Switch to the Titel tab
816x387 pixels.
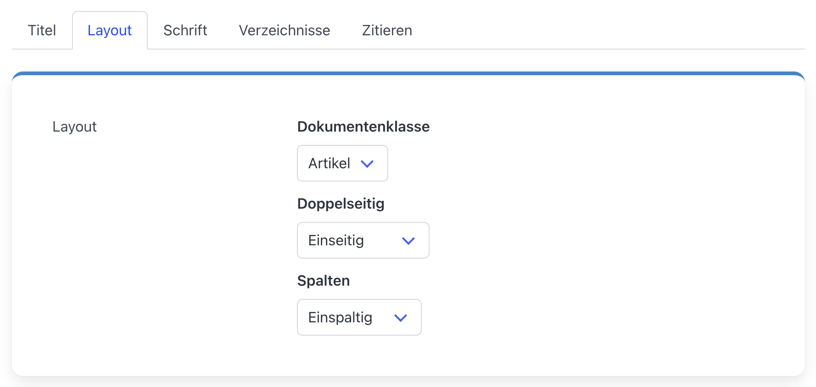(42, 30)
